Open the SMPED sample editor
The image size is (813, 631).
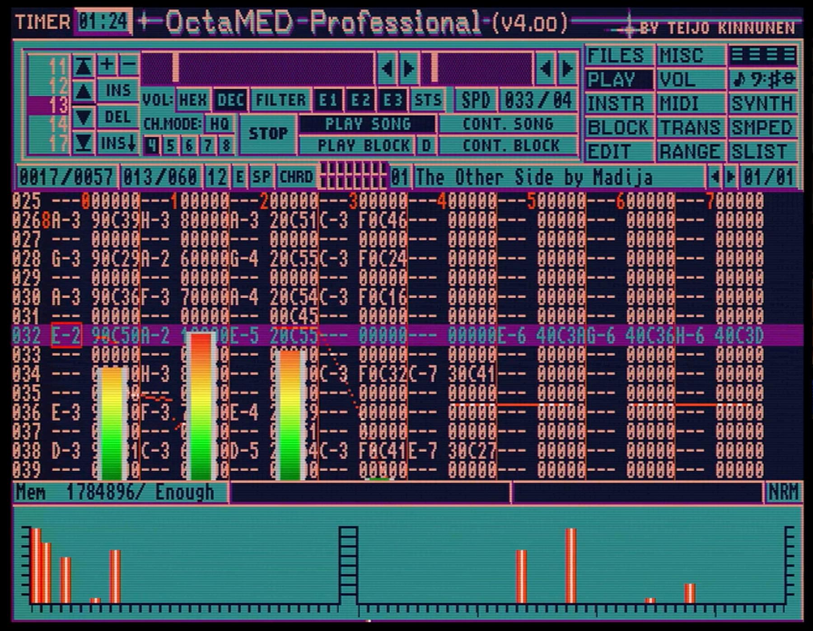763,127
